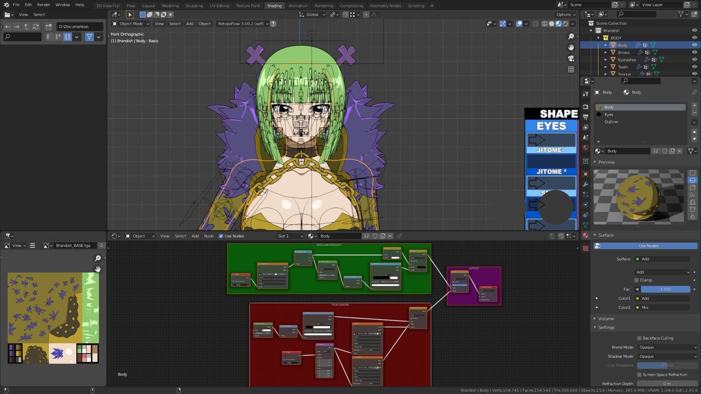
Task: Hide Brows object via eye icon
Action: (694, 52)
